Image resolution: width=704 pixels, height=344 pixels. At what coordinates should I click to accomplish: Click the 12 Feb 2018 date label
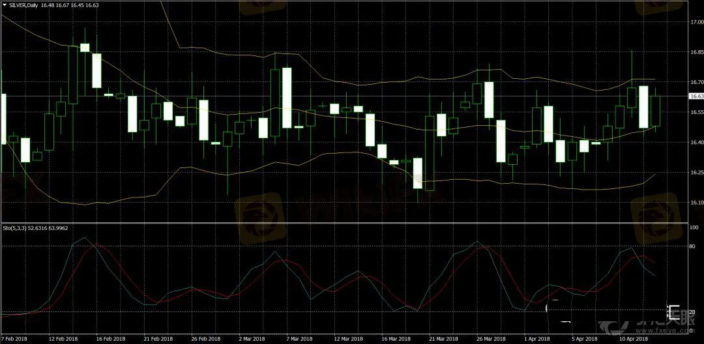pyautogui.click(x=63, y=339)
